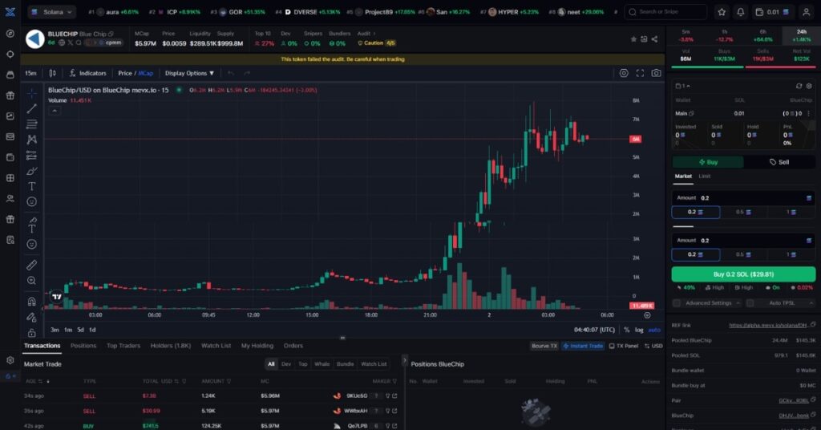
Task: Select the Sell tab
Action: 779,162
